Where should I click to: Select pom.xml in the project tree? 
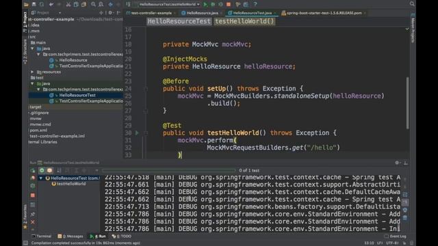(x=38, y=131)
